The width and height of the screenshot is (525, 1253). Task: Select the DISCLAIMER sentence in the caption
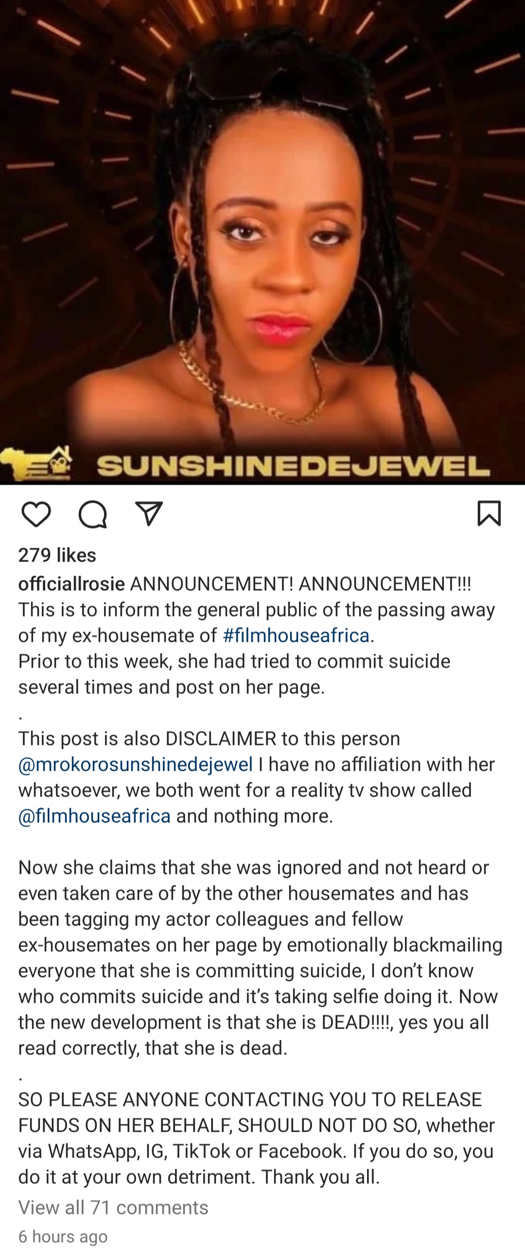[257, 778]
